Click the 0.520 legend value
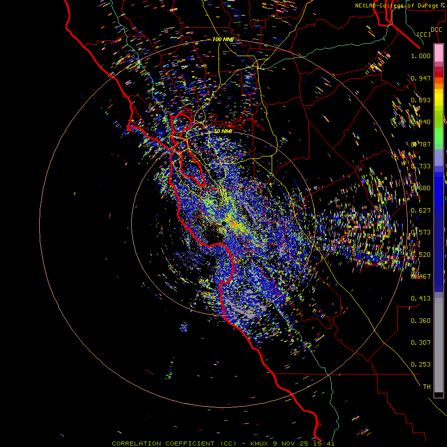 coord(421,255)
